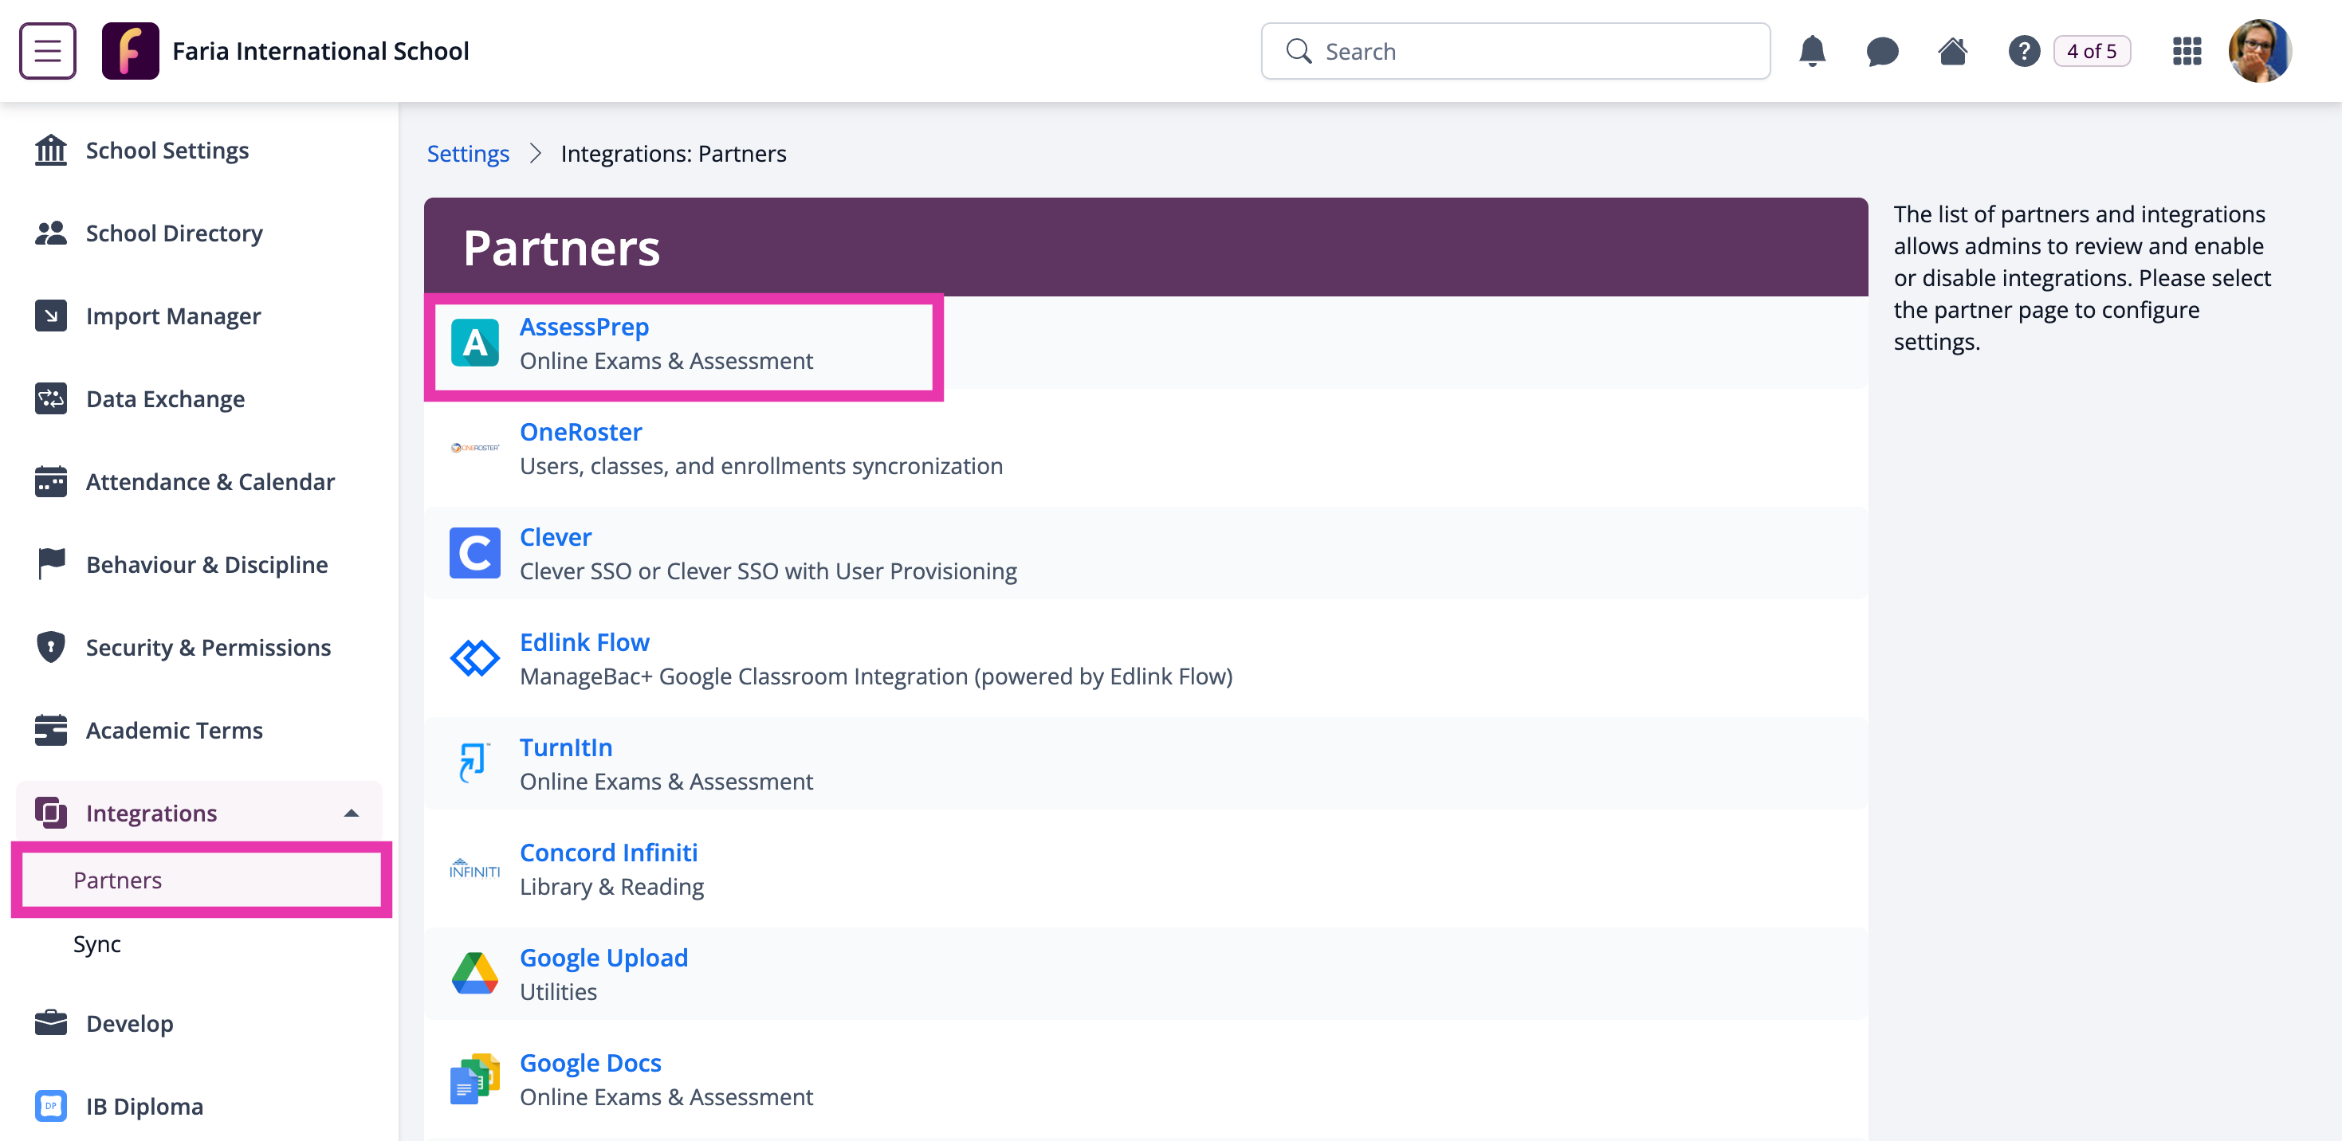Click the ManageBac+ Google Classroom description
Image resolution: width=2342 pixels, height=1141 pixels.
[876, 676]
